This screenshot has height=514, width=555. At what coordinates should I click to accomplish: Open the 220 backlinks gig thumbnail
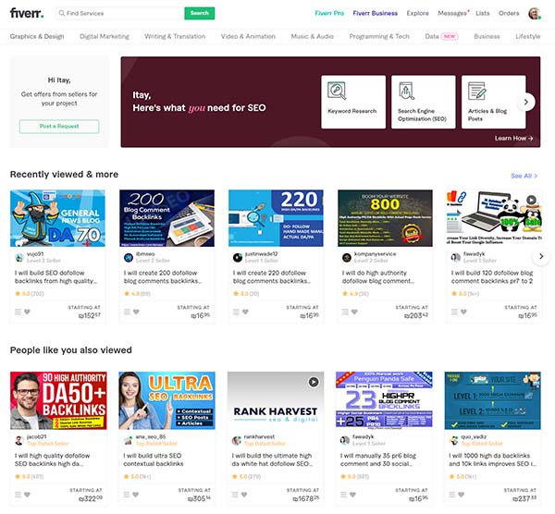(276, 218)
